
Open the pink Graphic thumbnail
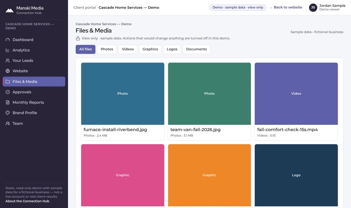(123, 175)
